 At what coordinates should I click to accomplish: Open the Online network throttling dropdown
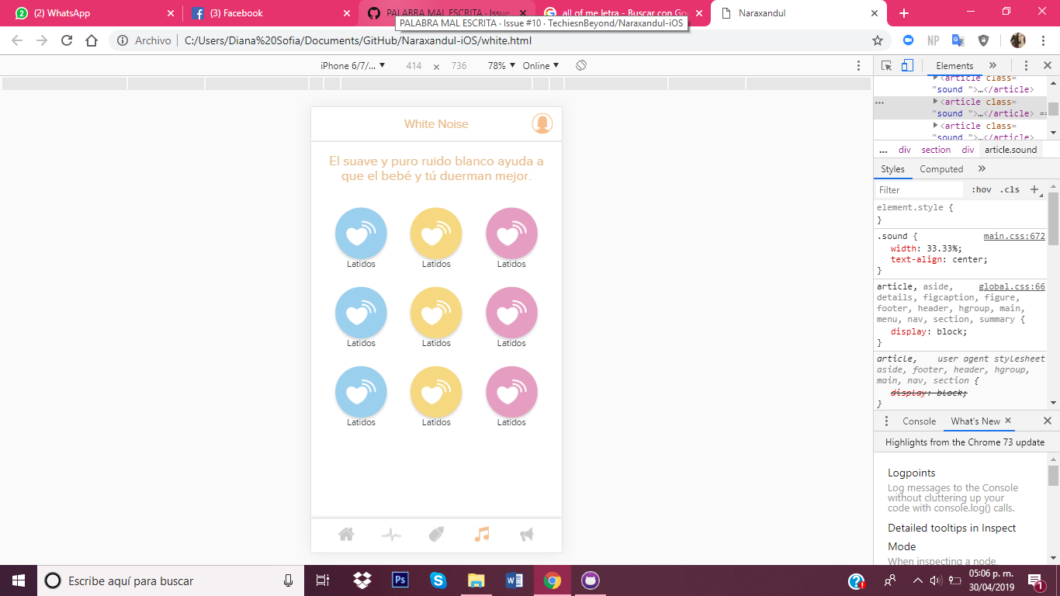(x=541, y=66)
